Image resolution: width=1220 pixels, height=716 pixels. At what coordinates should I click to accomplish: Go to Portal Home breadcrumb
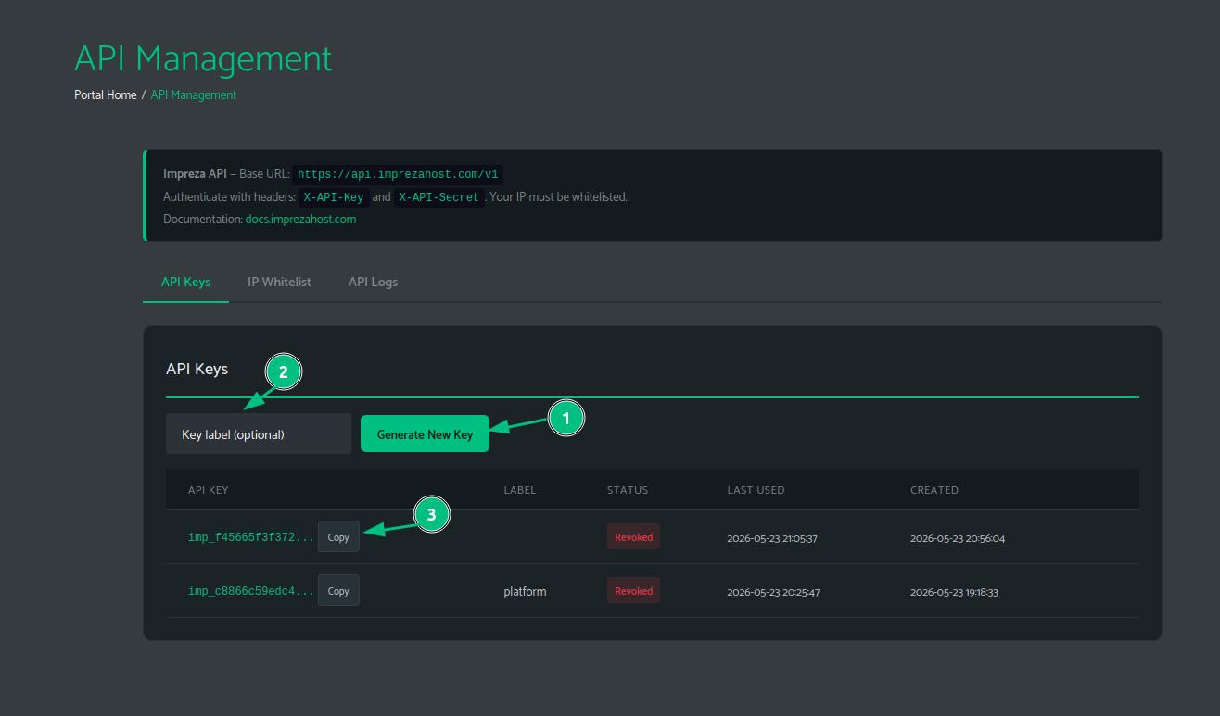click(x=106, y=94)
